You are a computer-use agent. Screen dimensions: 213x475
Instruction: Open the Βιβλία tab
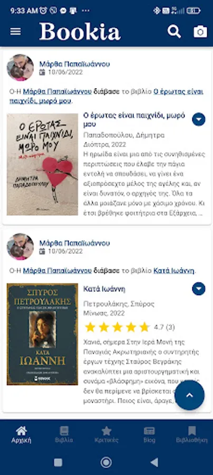tap(64, 435)
